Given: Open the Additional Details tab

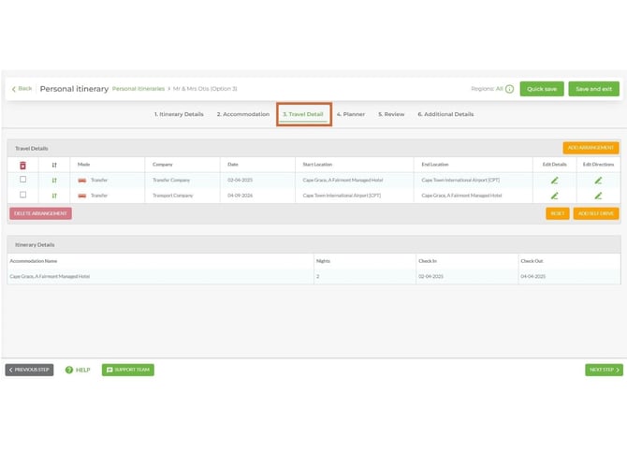Looking at the screenshot, I should coord(445,114).
